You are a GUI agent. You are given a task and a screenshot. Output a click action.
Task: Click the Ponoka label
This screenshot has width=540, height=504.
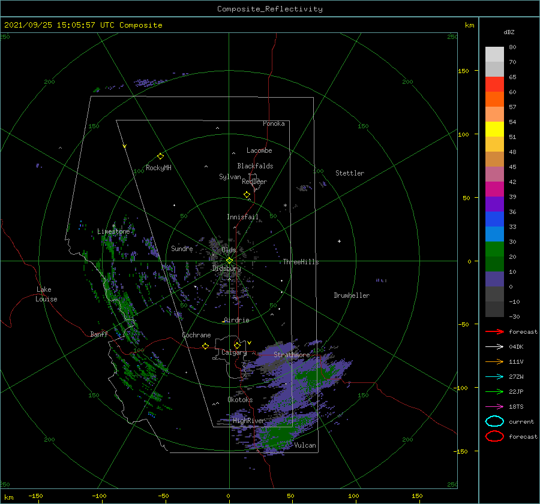pyautogui.click(x=274, y=123)
